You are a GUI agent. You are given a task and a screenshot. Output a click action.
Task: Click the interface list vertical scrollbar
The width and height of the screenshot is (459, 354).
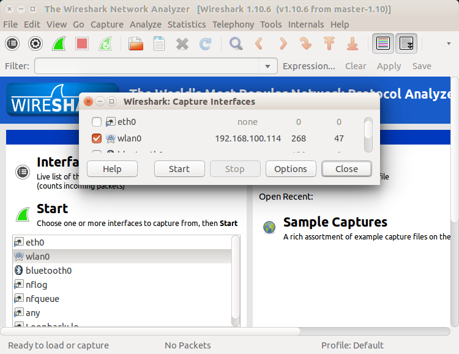tap(236, 281)
